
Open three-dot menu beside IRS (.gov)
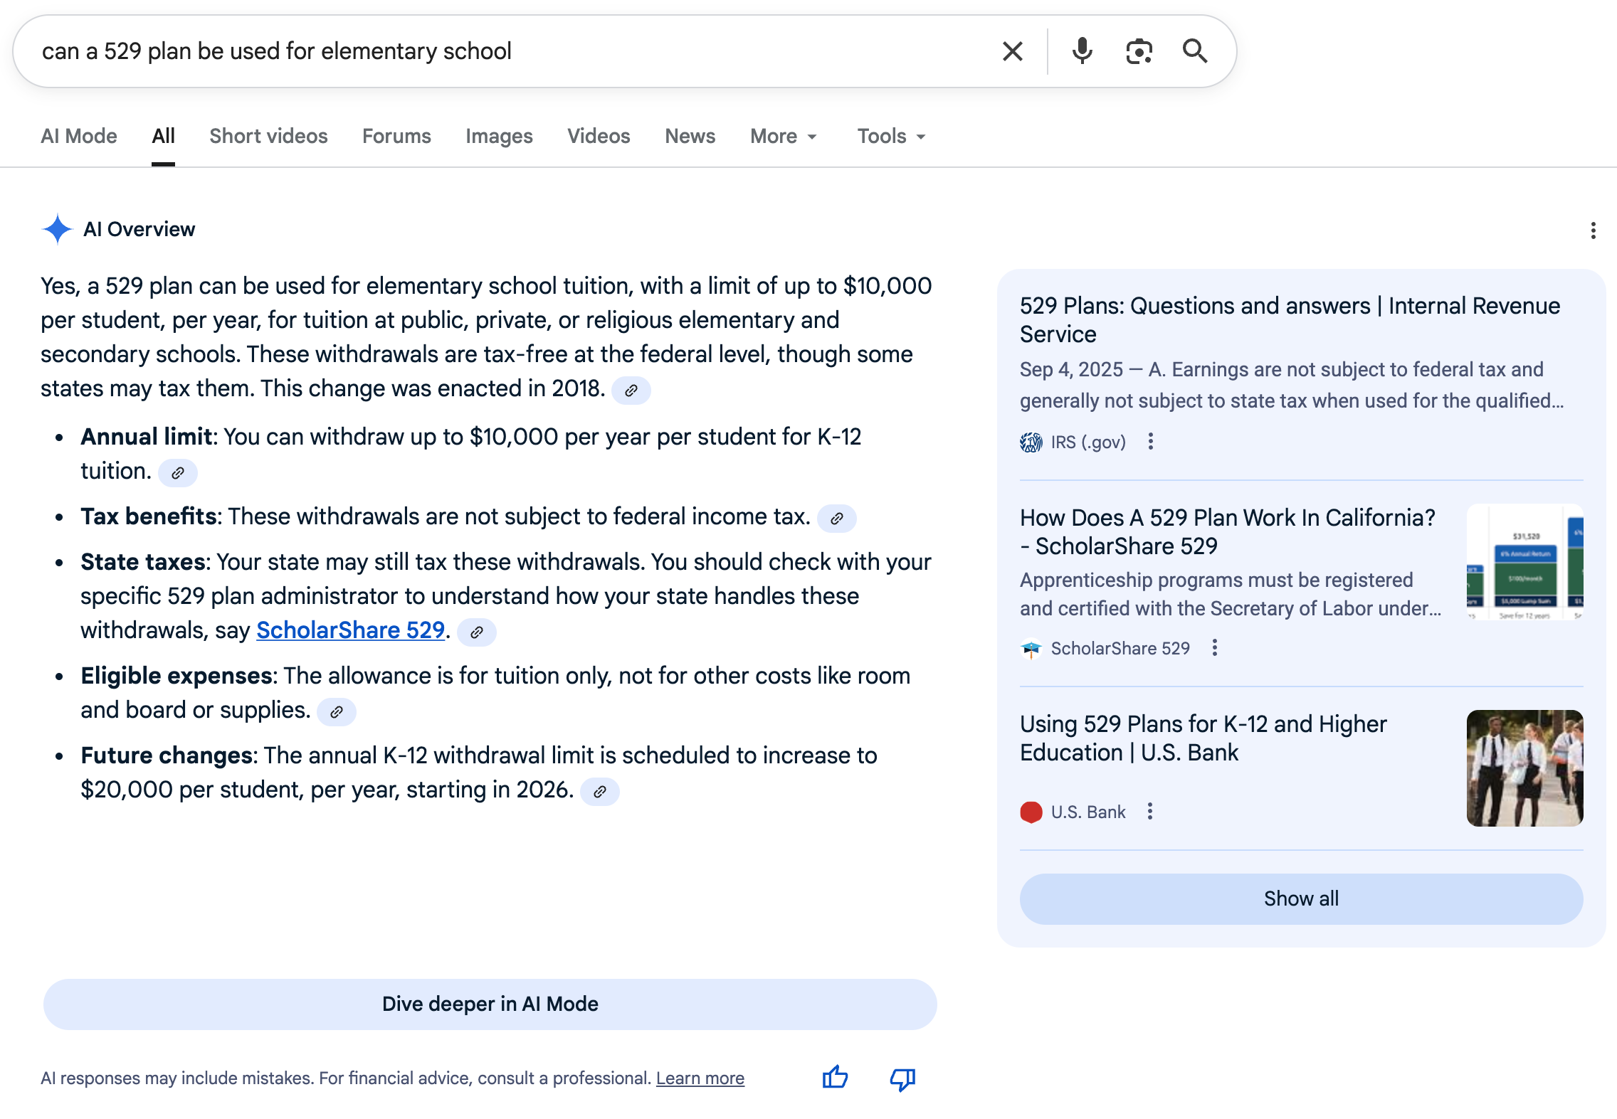pos(1150,442)
